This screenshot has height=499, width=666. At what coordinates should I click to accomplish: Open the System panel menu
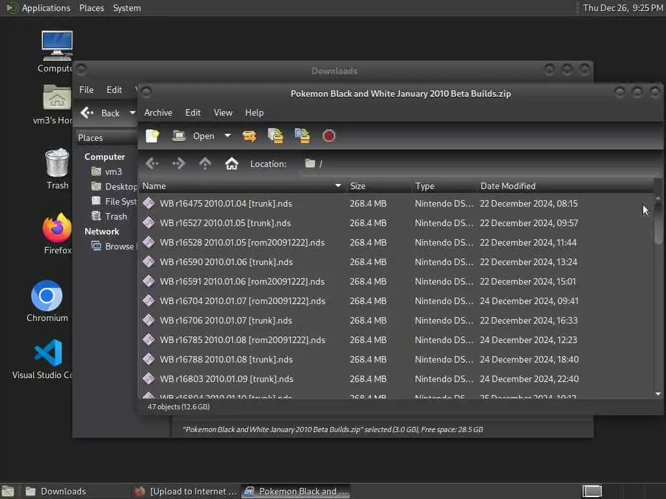[127, 8]
